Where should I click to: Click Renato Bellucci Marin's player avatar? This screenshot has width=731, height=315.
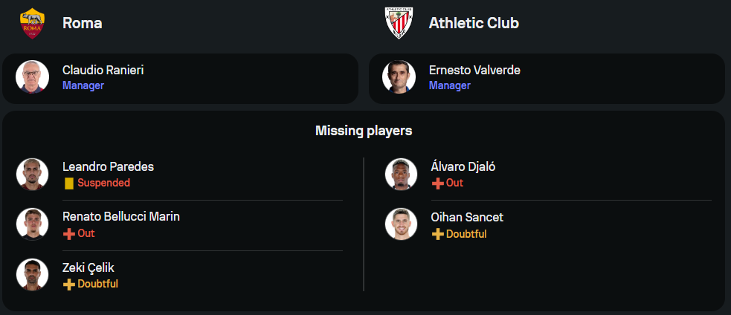(32, 224)
